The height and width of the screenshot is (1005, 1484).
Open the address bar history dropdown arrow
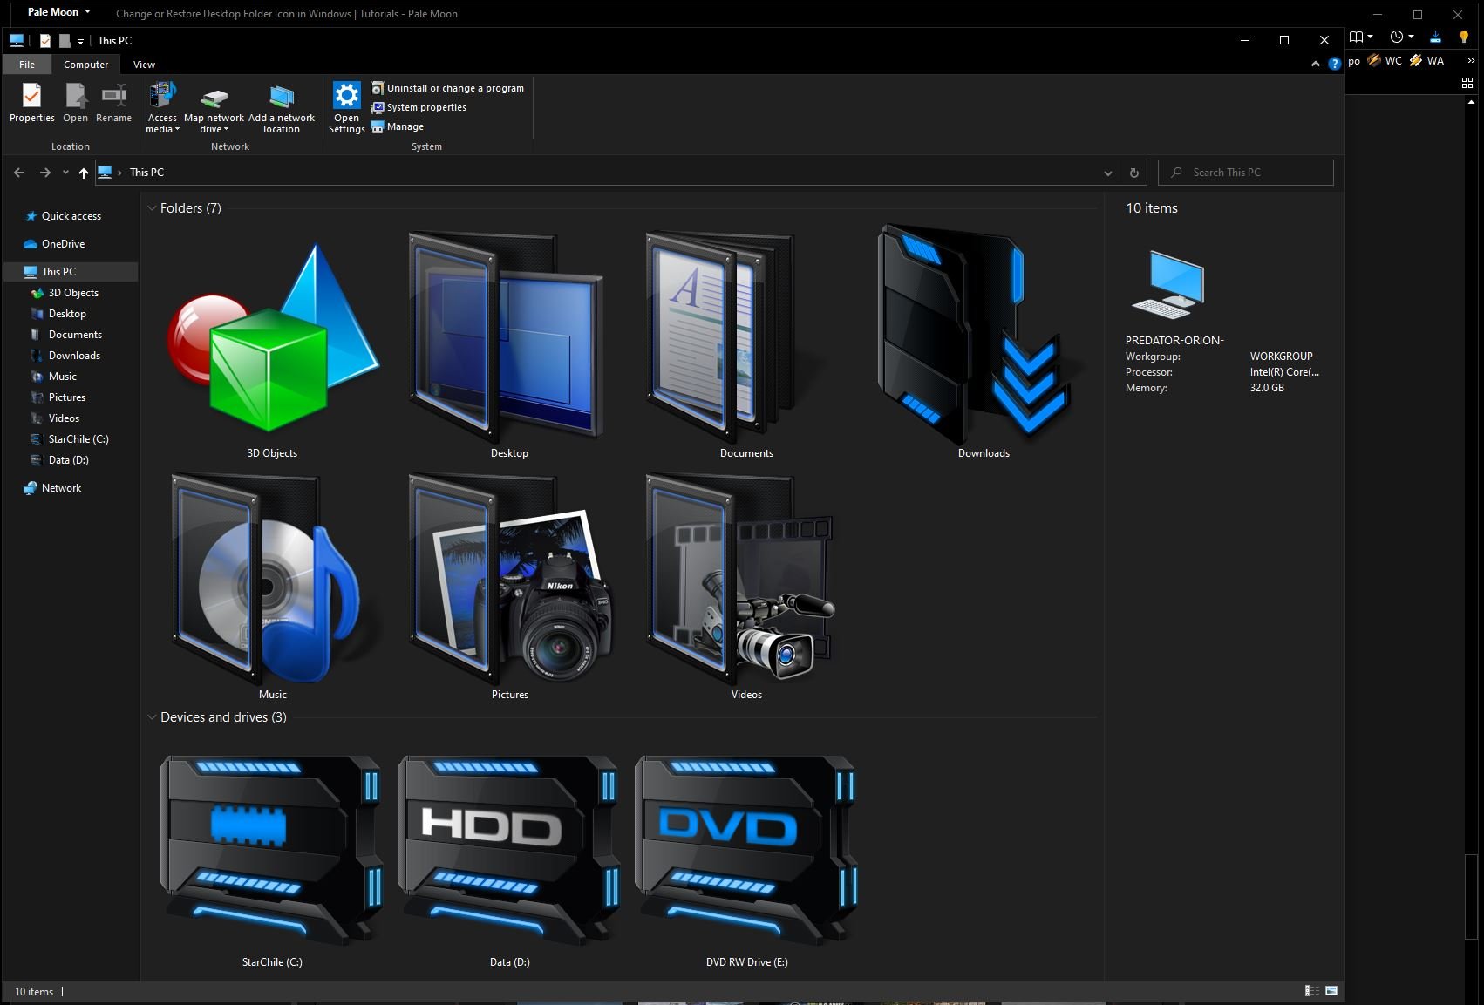tap(1107, 172)
